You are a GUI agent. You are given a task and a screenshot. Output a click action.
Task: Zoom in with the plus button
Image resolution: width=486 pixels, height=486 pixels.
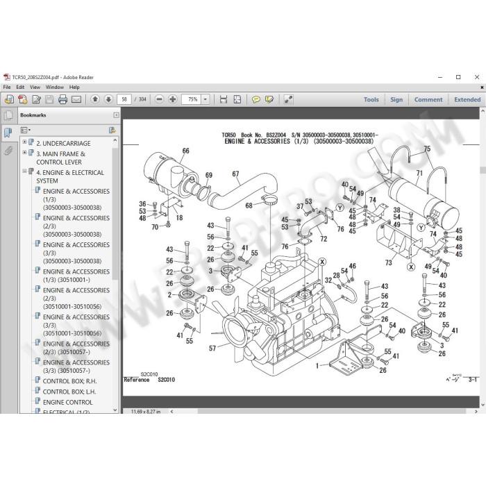coord(173,99)
